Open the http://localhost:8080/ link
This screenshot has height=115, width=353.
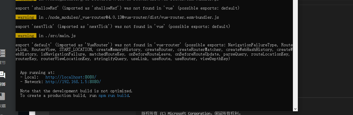click(x=71, y=77)
